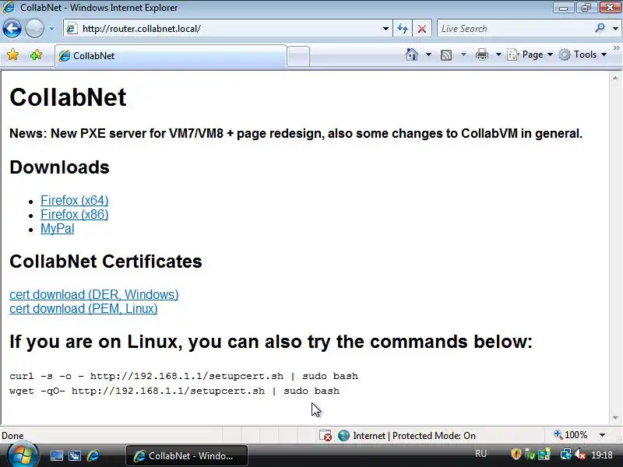Click the Refresh page icon
This screenshot has height=467, width=623.
[x=403, y=29]
